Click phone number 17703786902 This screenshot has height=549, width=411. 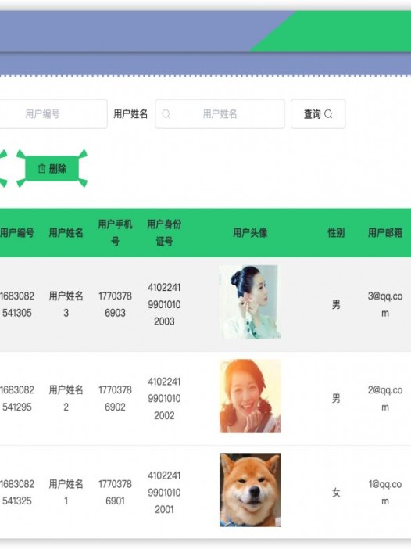click(x=115, y=398)
